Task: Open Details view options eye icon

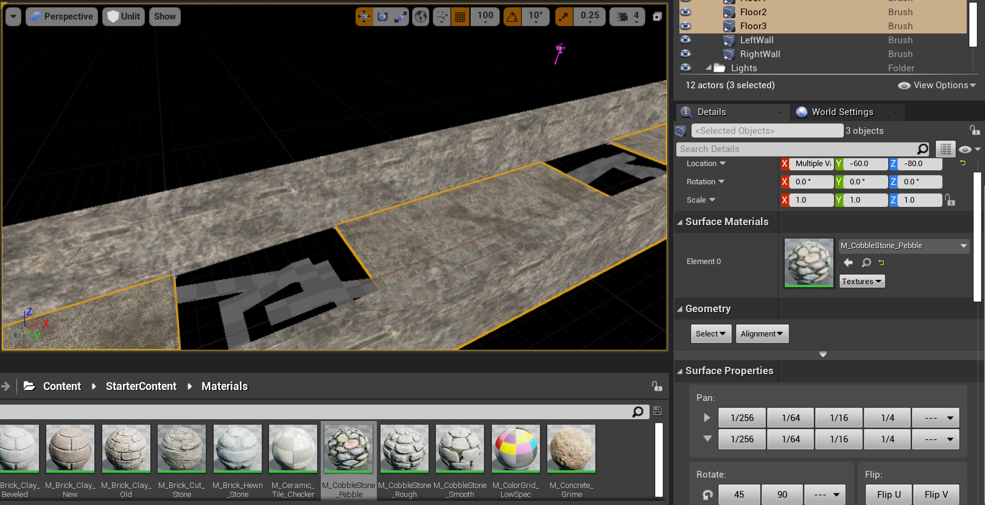Action: point(969,149)
